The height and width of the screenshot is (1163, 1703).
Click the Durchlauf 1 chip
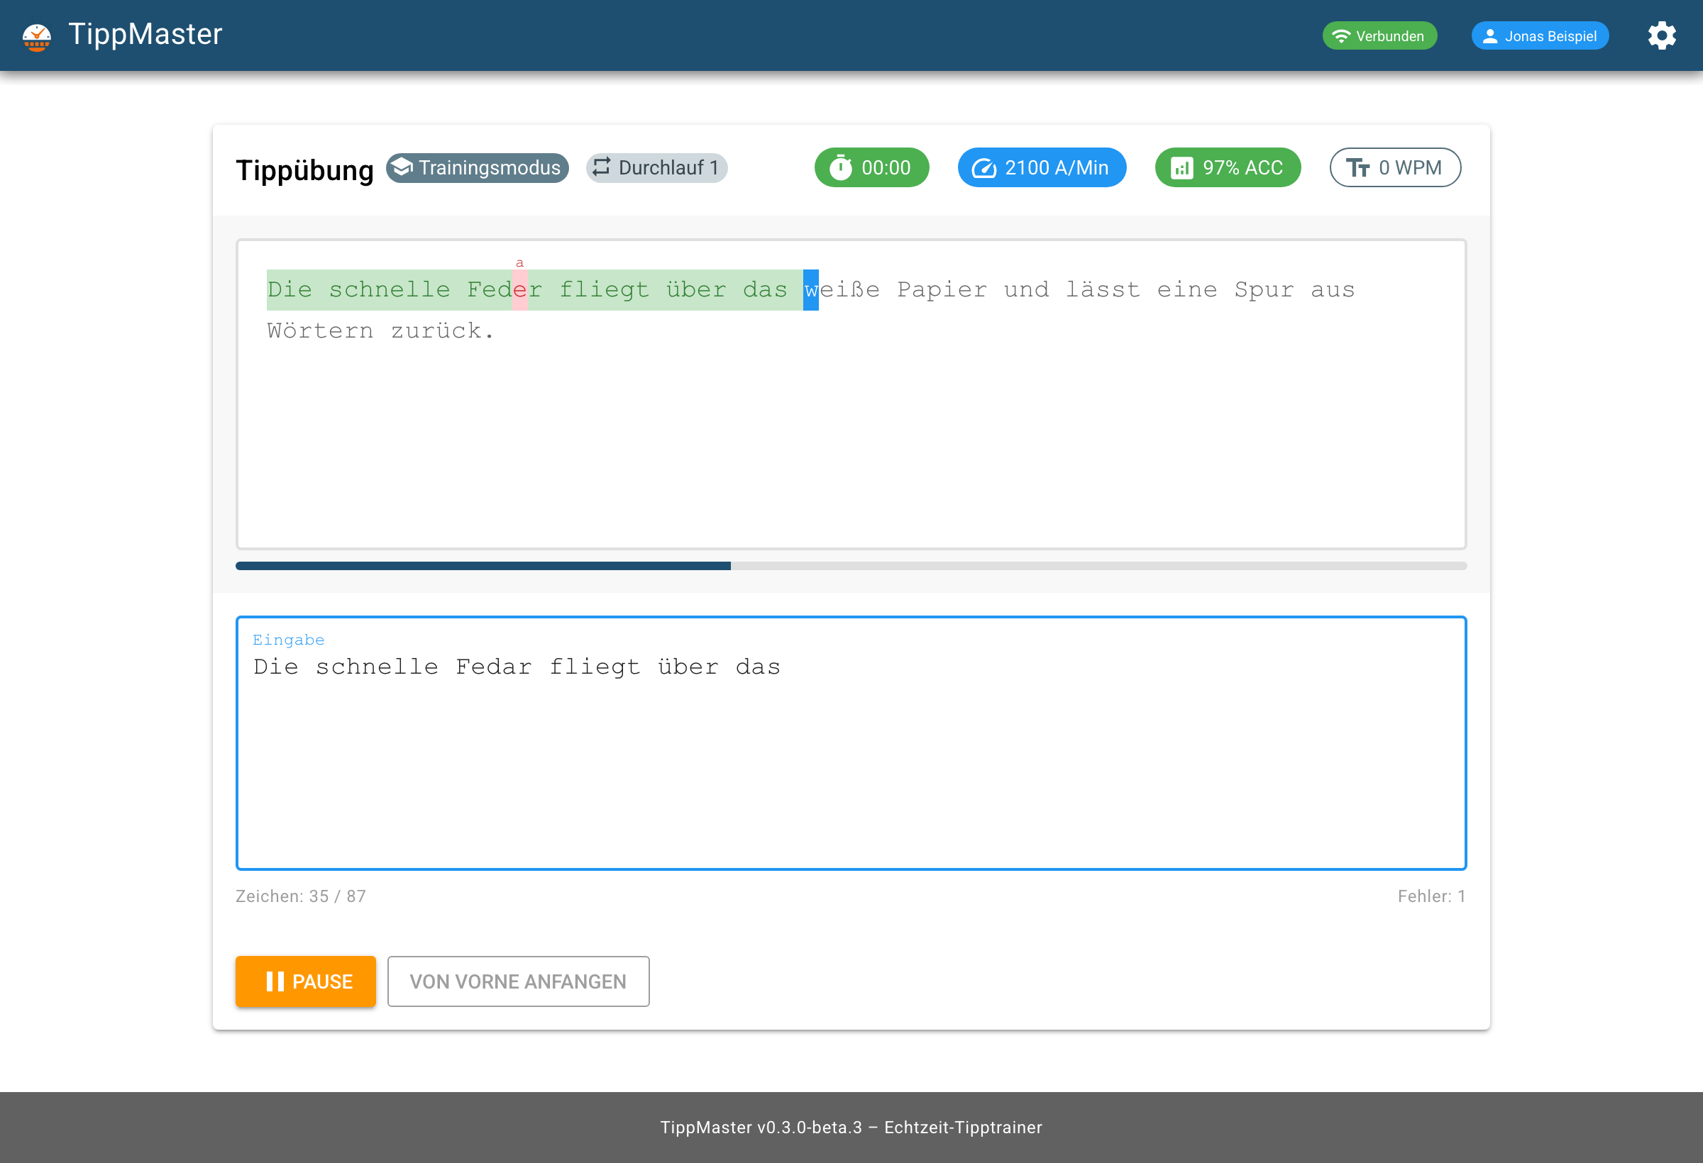point(656,167)
